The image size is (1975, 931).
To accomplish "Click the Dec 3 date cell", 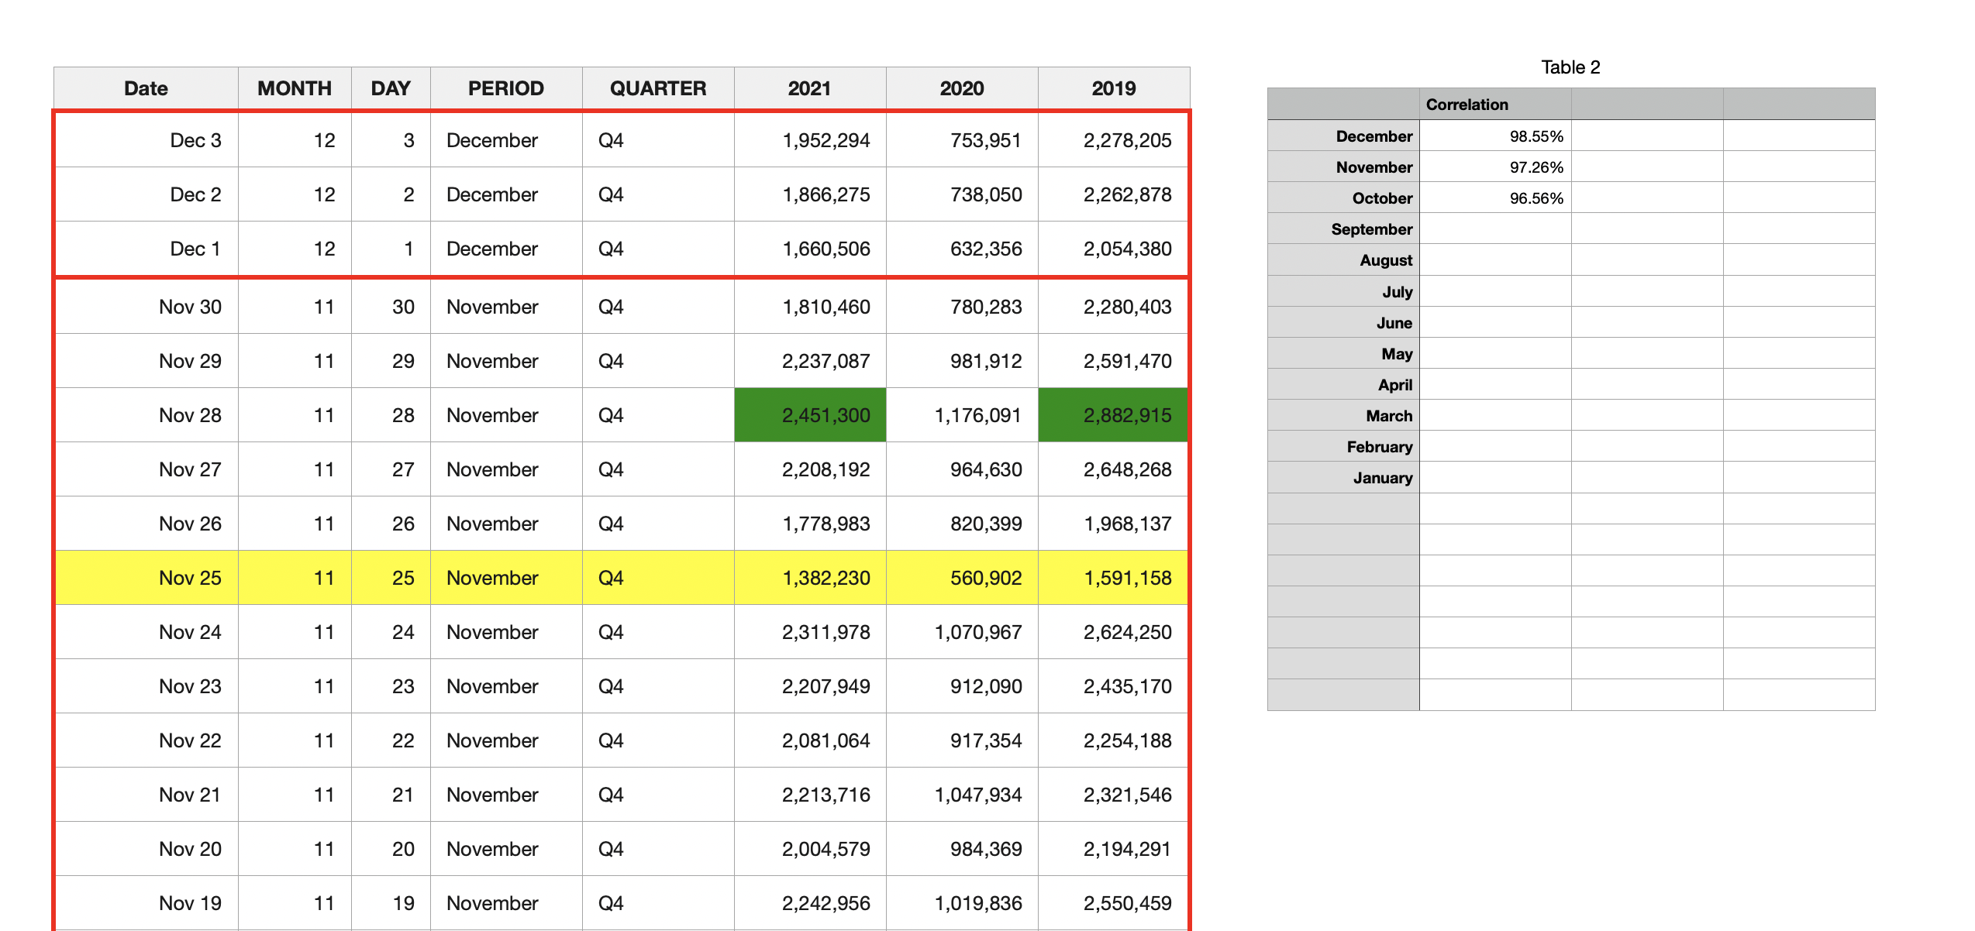I will point(146,140).
